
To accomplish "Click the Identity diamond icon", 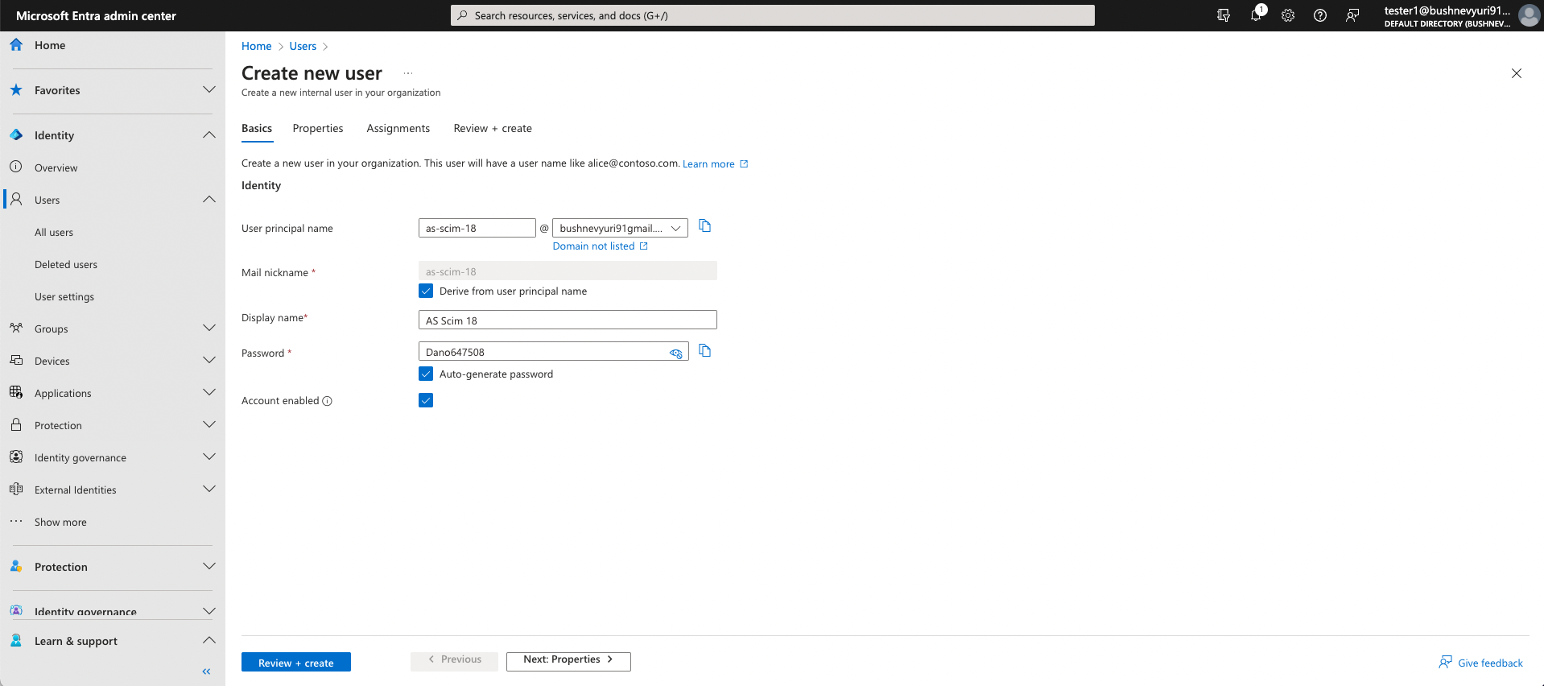I will coord(16,135).
